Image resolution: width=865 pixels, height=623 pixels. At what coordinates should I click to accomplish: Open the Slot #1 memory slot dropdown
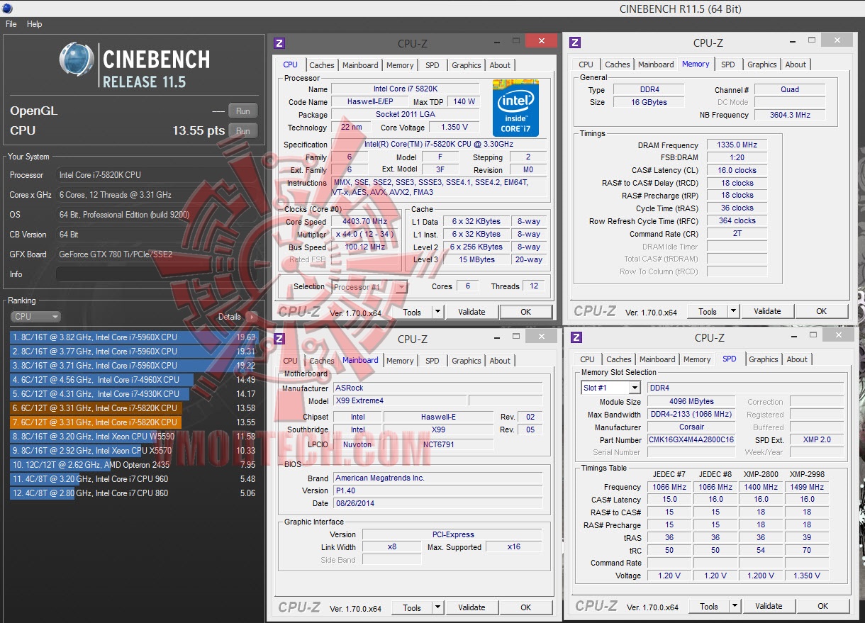point(611,388)
